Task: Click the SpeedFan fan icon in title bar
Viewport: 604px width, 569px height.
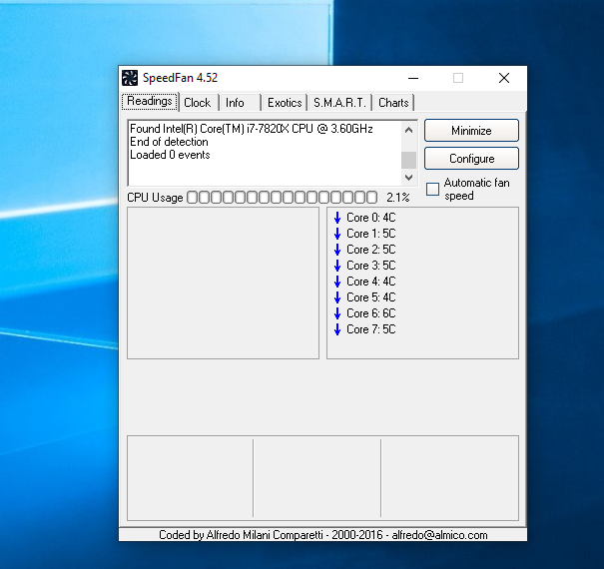Action: click(x=130, y=78)
